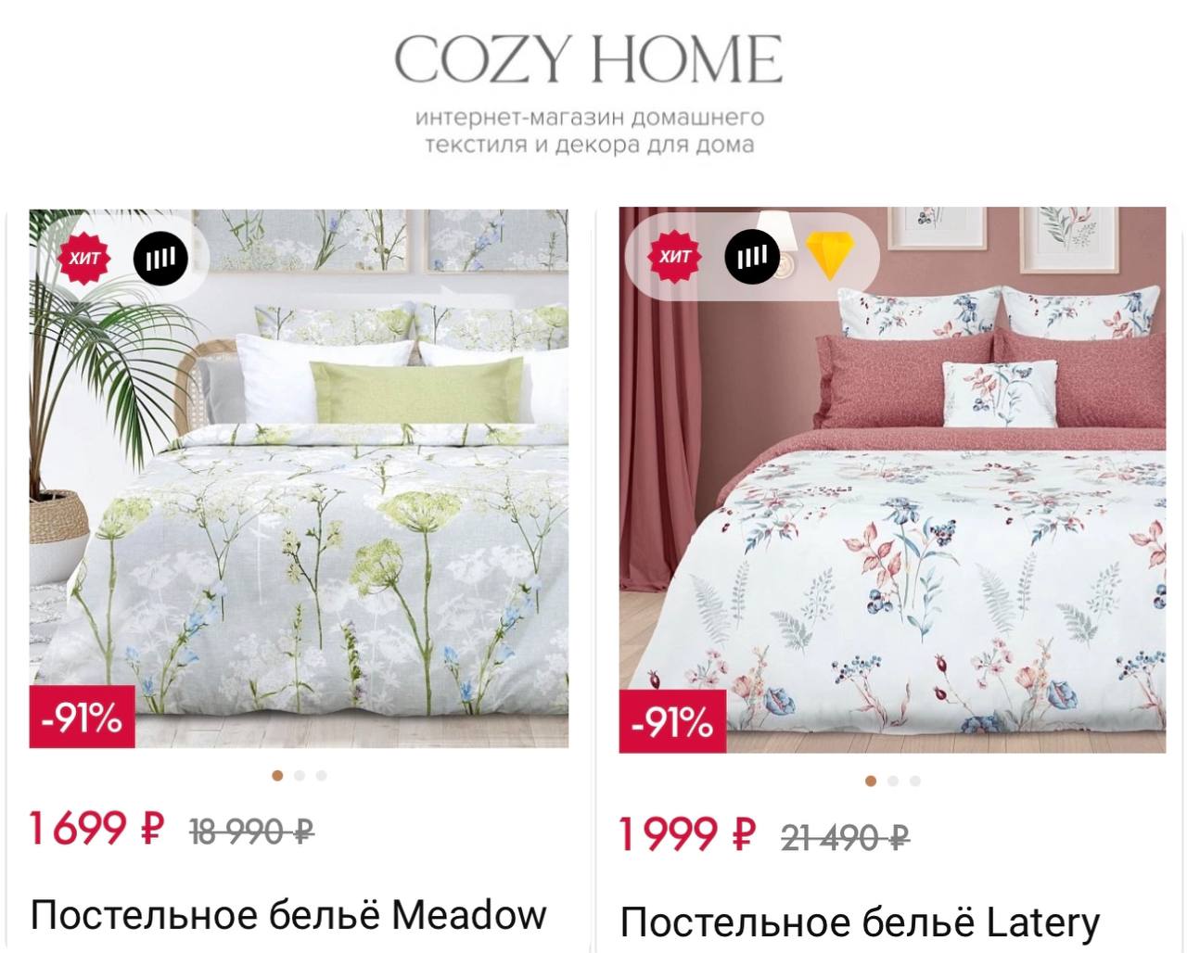Select second carousel dot under Meadow image
1187x953 pixels.
299,775
